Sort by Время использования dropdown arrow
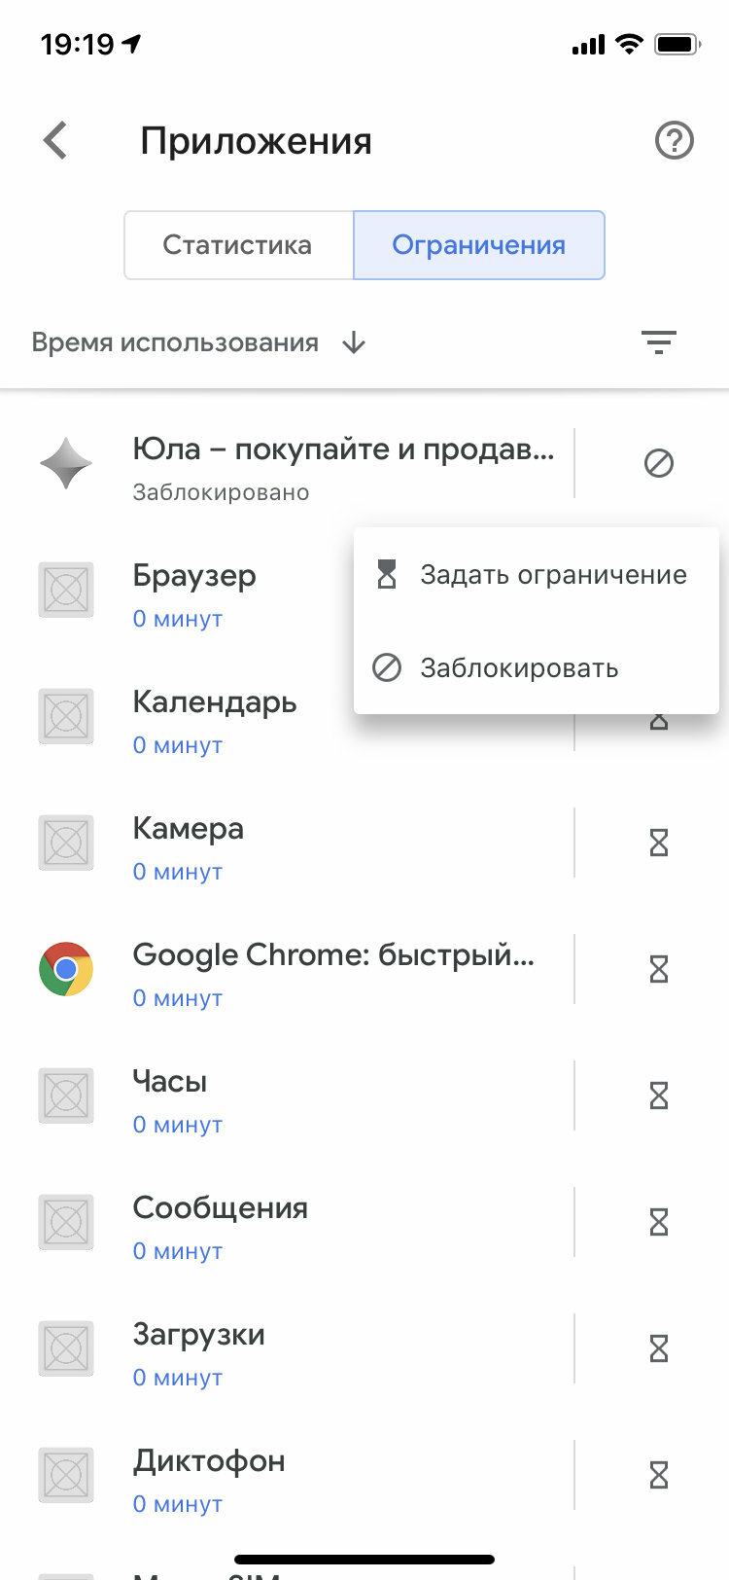 click(354, 342)
